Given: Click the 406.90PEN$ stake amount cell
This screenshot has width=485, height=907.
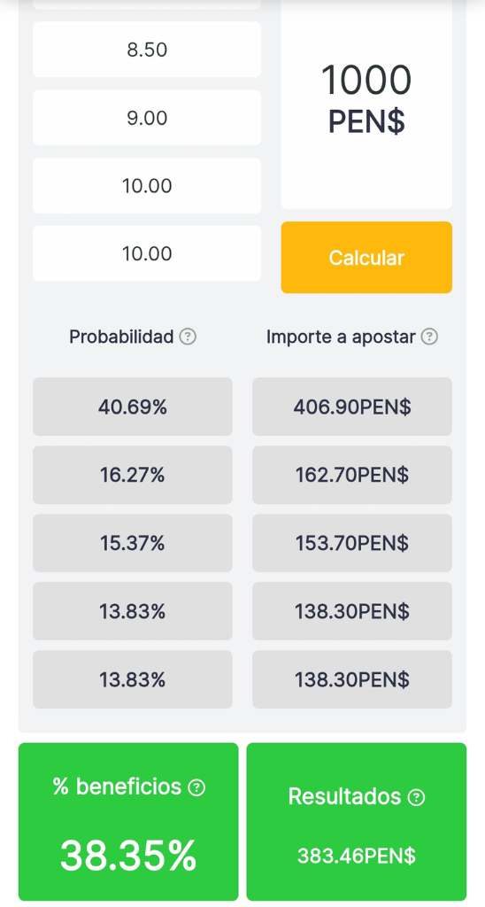Looking at the screenshot, I should pyautogui.click(x=352, y=407).
